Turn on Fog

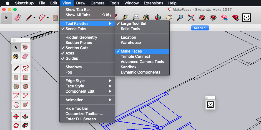[x=87, y=72]
